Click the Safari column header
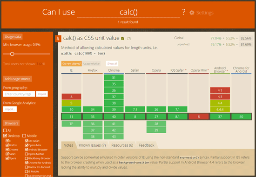256x177 pixels. [x=135, y=70]
